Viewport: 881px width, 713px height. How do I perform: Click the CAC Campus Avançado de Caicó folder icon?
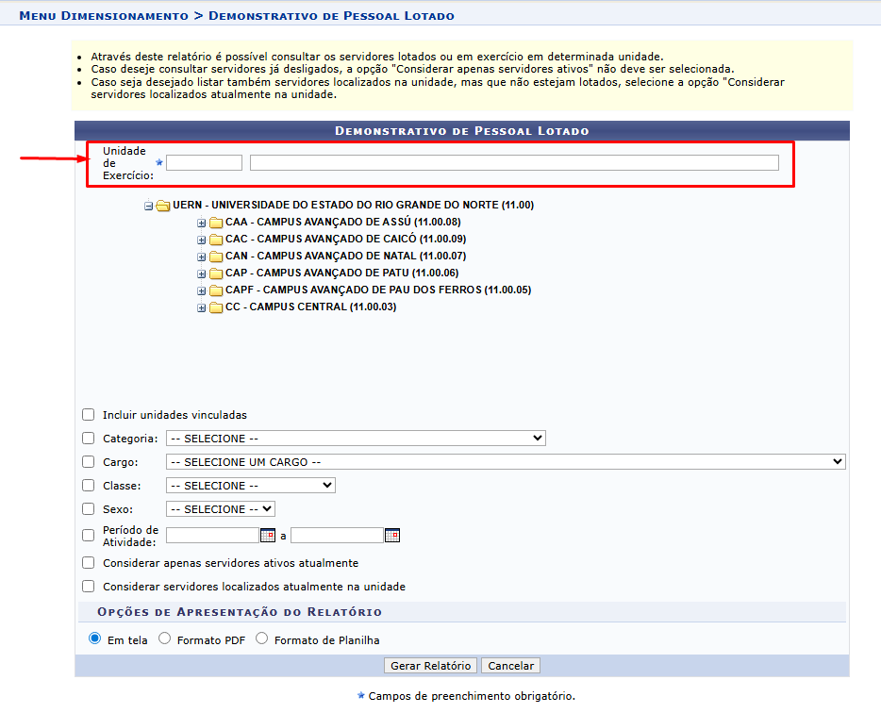216,240
